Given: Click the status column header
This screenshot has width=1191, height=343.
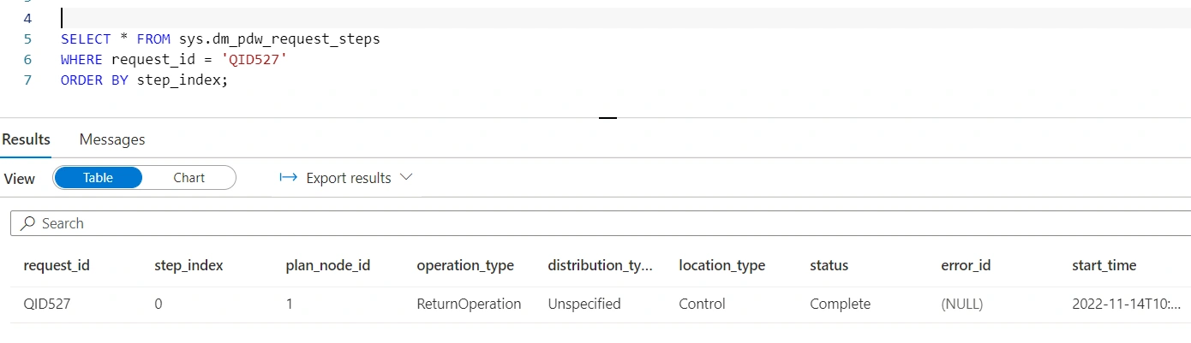Looking at the screenshot, I should point(829,265).
